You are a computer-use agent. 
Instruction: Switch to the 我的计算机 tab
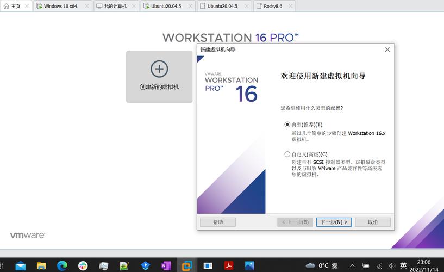click(115, 6)
